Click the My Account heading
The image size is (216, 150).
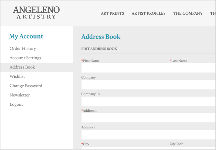[x=26, y=37]
